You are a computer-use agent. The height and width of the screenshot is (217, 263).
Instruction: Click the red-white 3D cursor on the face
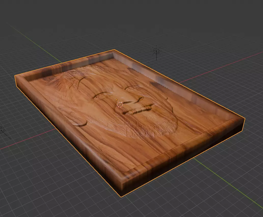[x=120, y=105]
